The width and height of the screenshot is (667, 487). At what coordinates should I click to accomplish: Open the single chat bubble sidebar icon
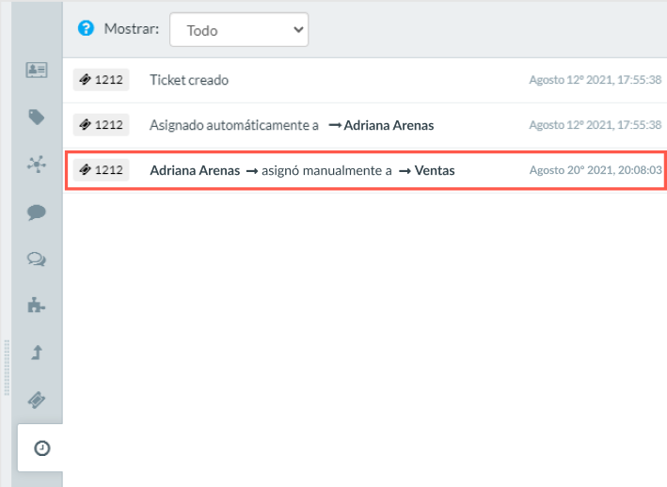click(x=37, y=212)
